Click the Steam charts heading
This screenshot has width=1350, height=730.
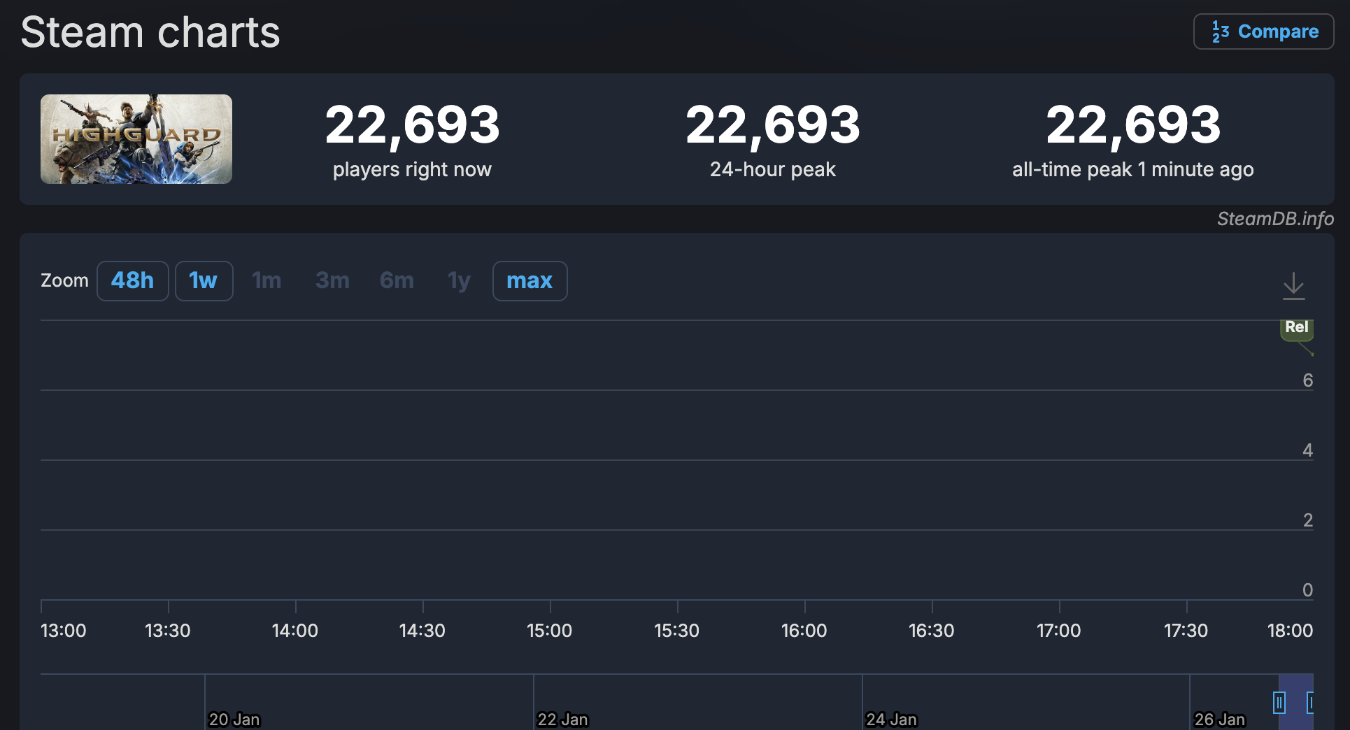click(x=150, y=32)
